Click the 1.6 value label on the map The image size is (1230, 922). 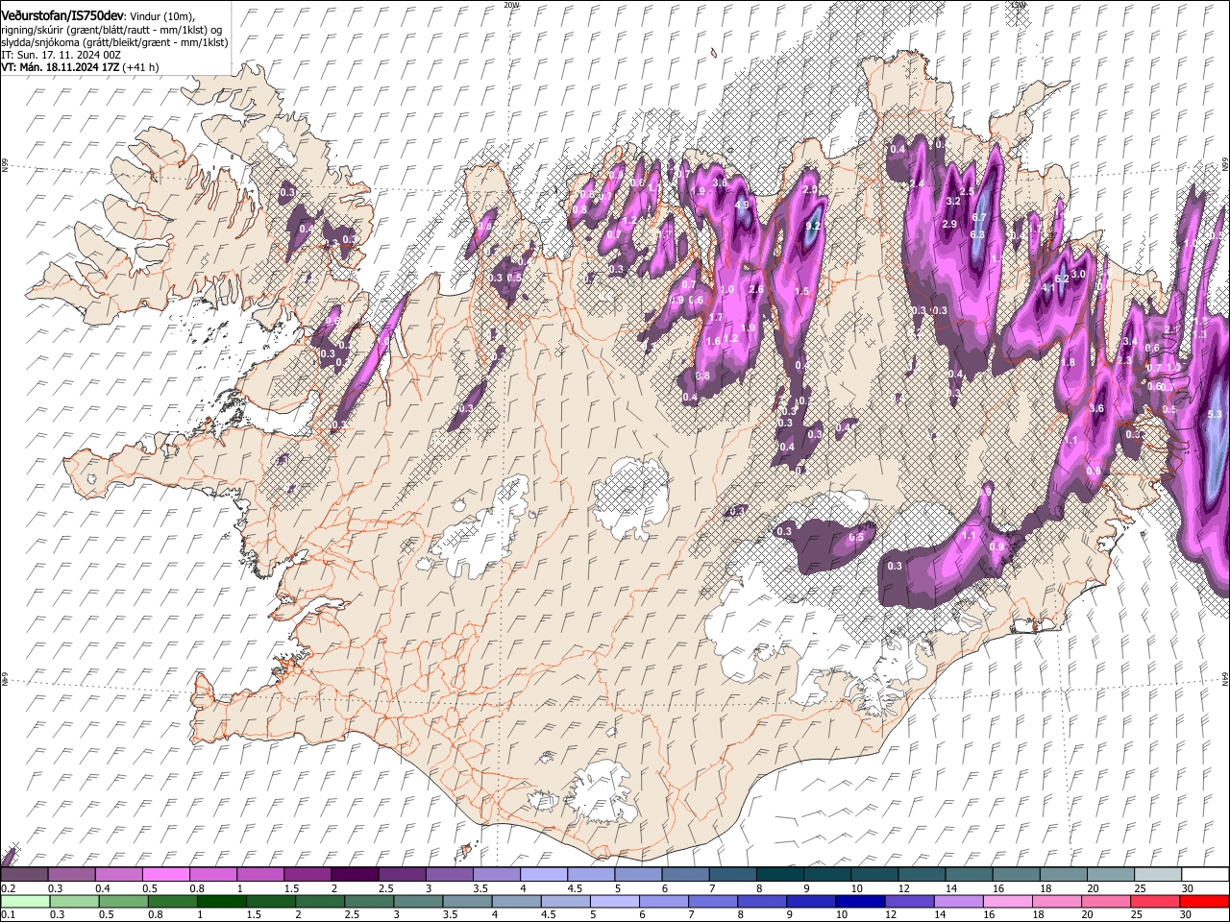click(713, 341)
